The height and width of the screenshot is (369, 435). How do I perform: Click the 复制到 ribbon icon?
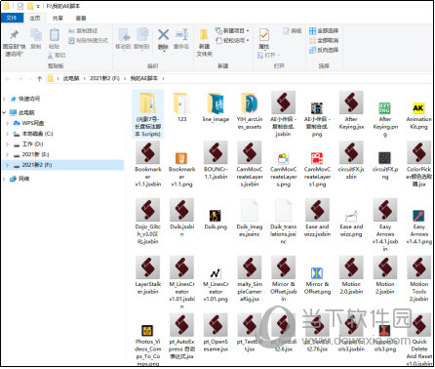[142, 34]
